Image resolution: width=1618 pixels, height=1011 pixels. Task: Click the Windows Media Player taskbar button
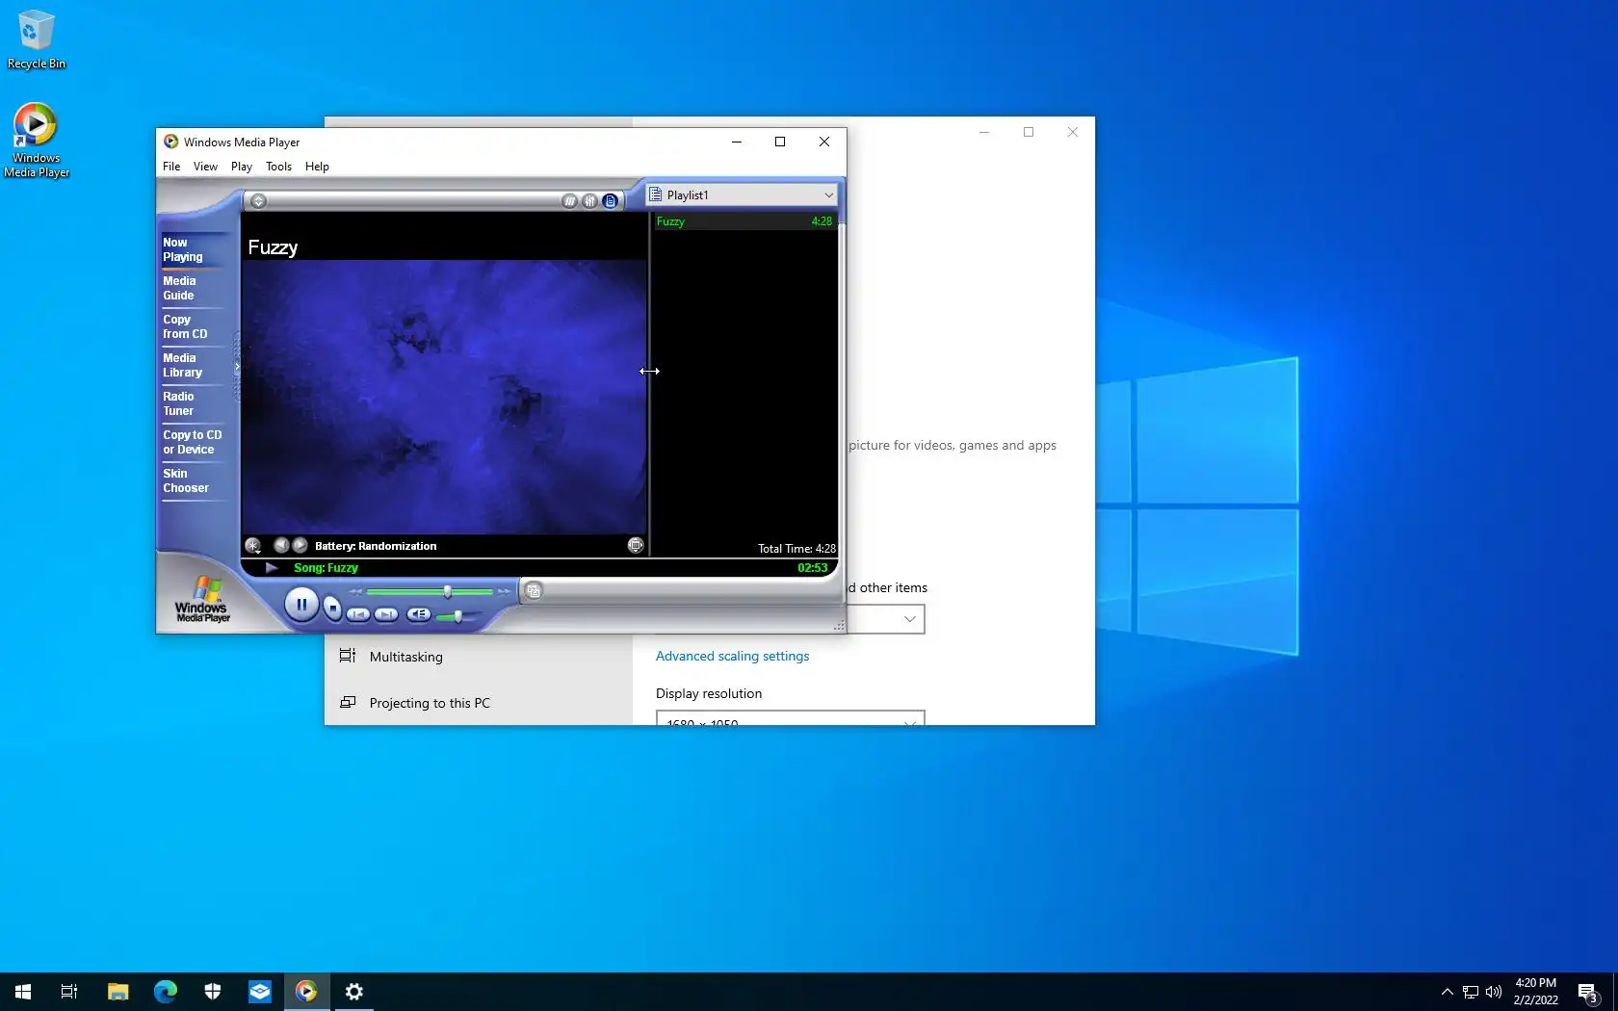(x=306, y=992)
